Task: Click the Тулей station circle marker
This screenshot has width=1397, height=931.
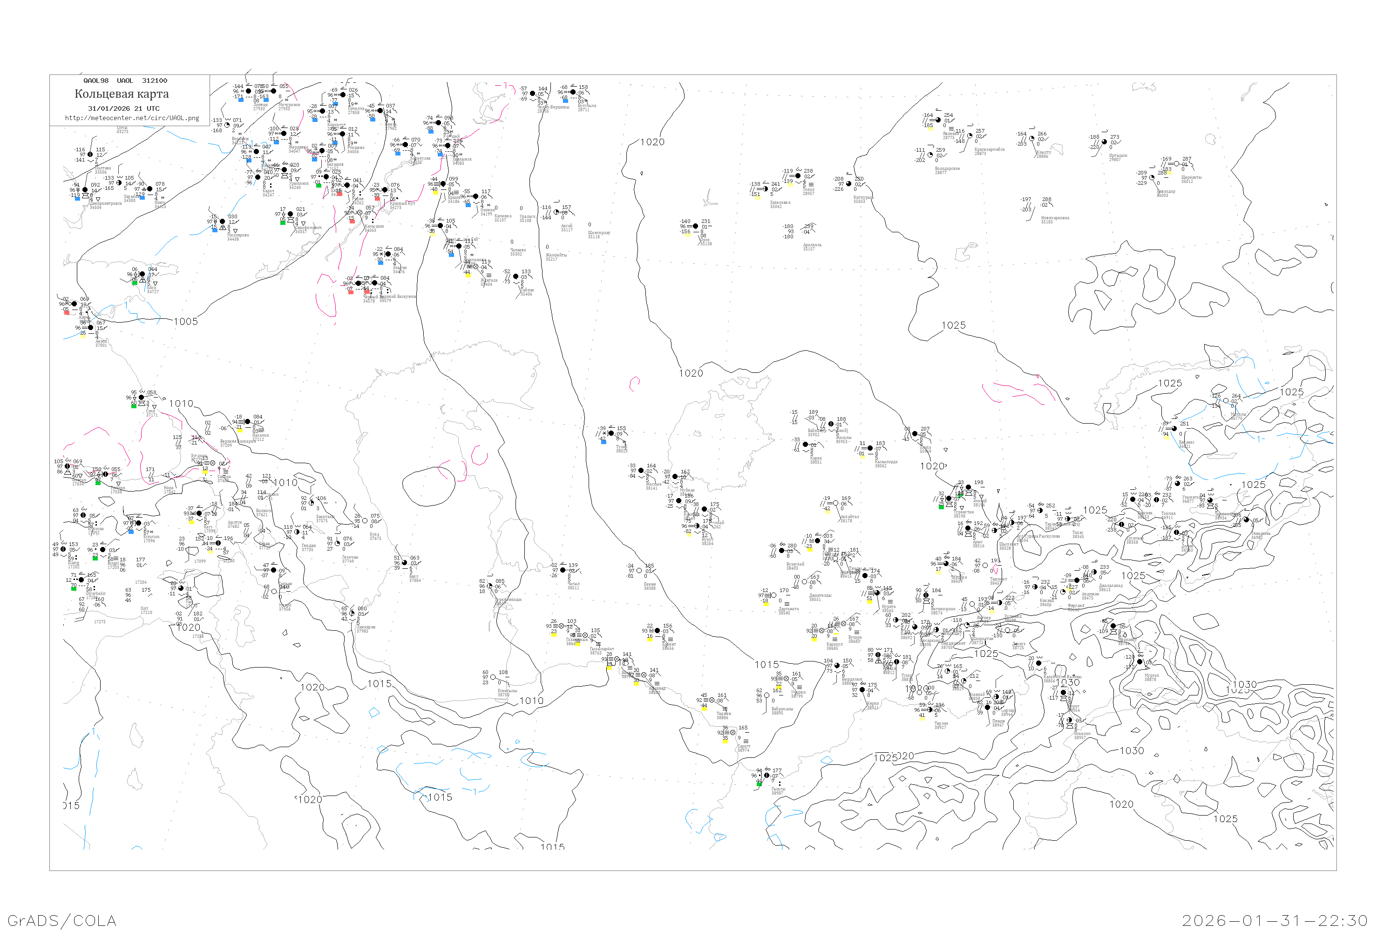Action: coord(611,433)
